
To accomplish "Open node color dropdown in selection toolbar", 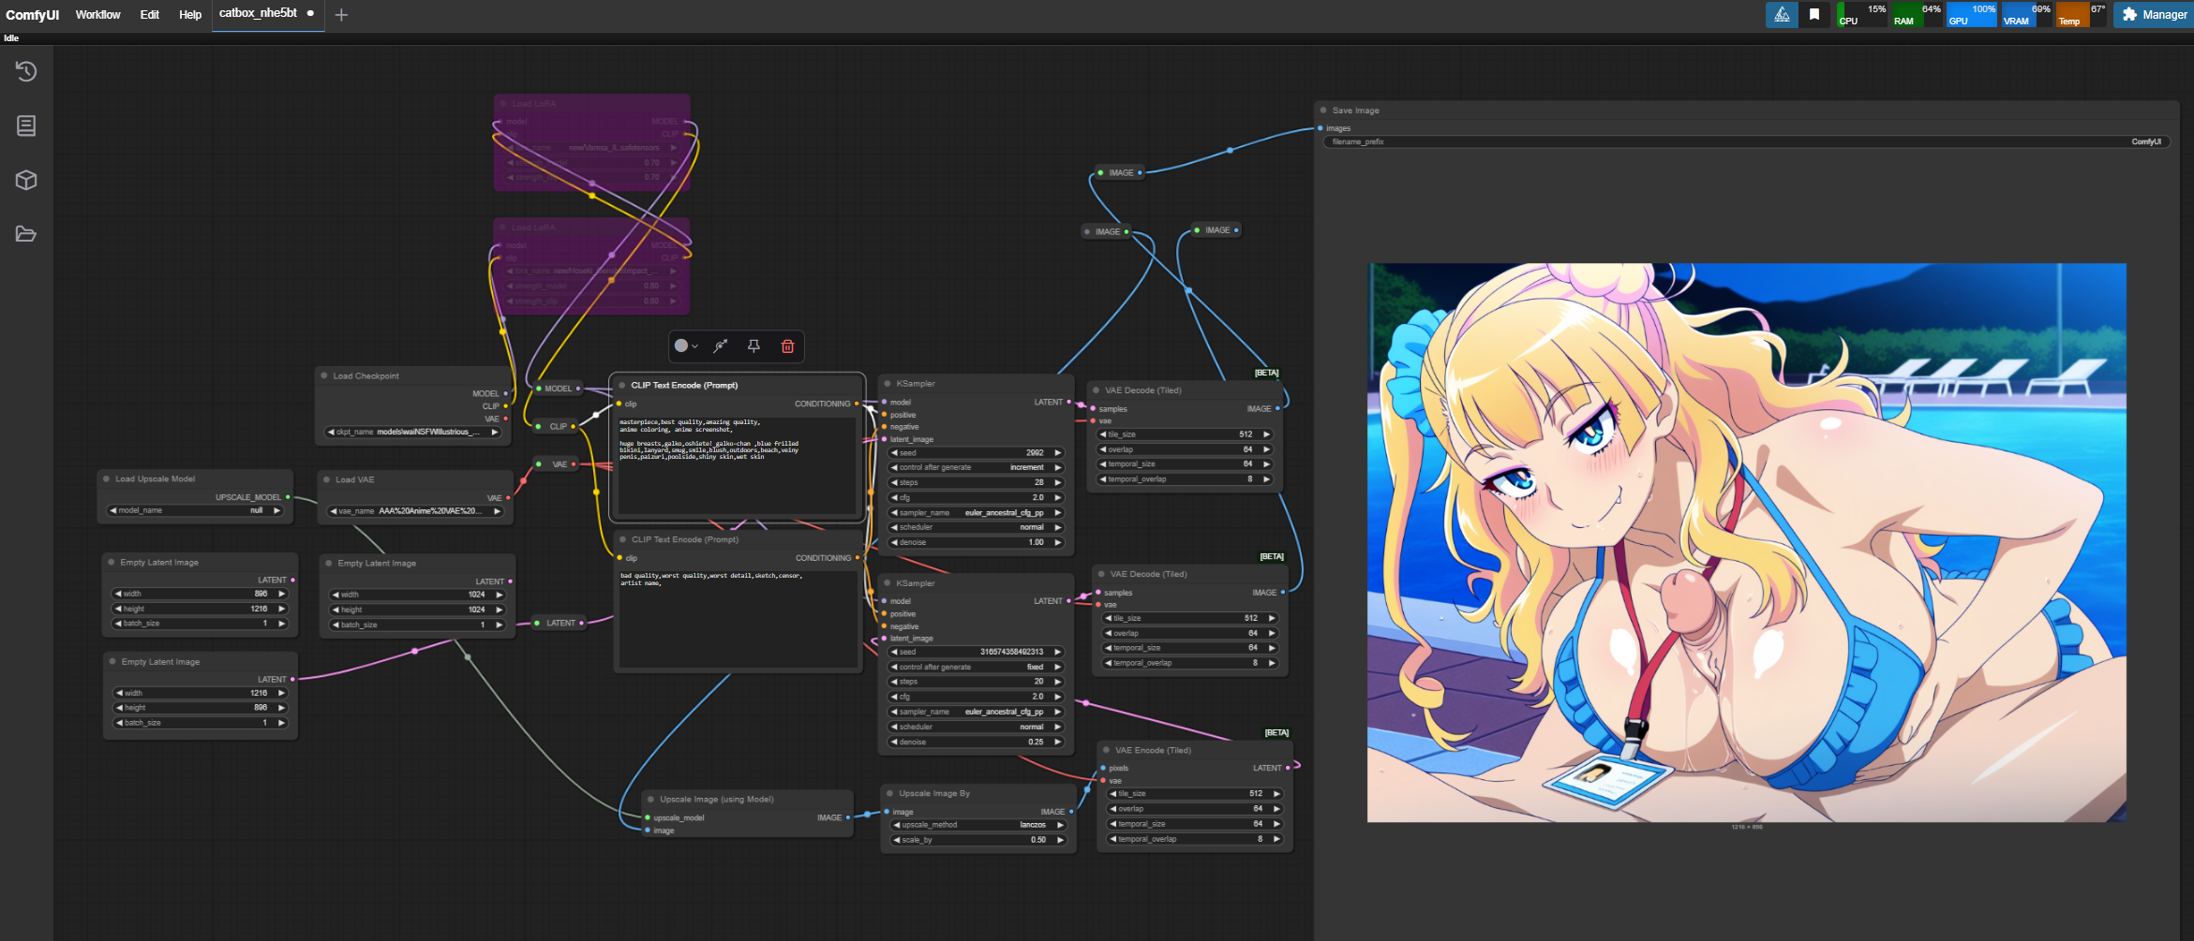I will 686,346.
